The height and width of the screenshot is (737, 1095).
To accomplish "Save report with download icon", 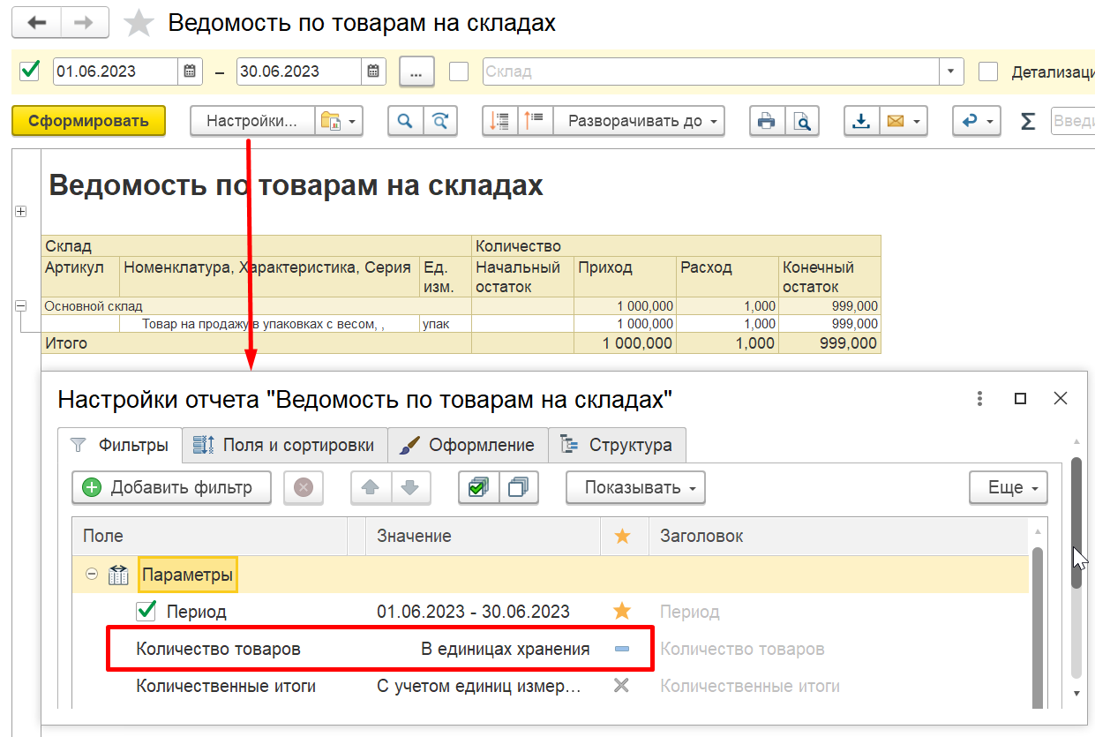I will point(861,121).
